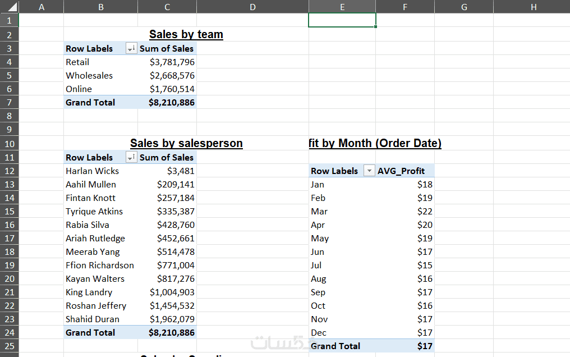Open Row Labels filter above the Jan row
This screenshot has height=357, width=570.
point(369,171)
